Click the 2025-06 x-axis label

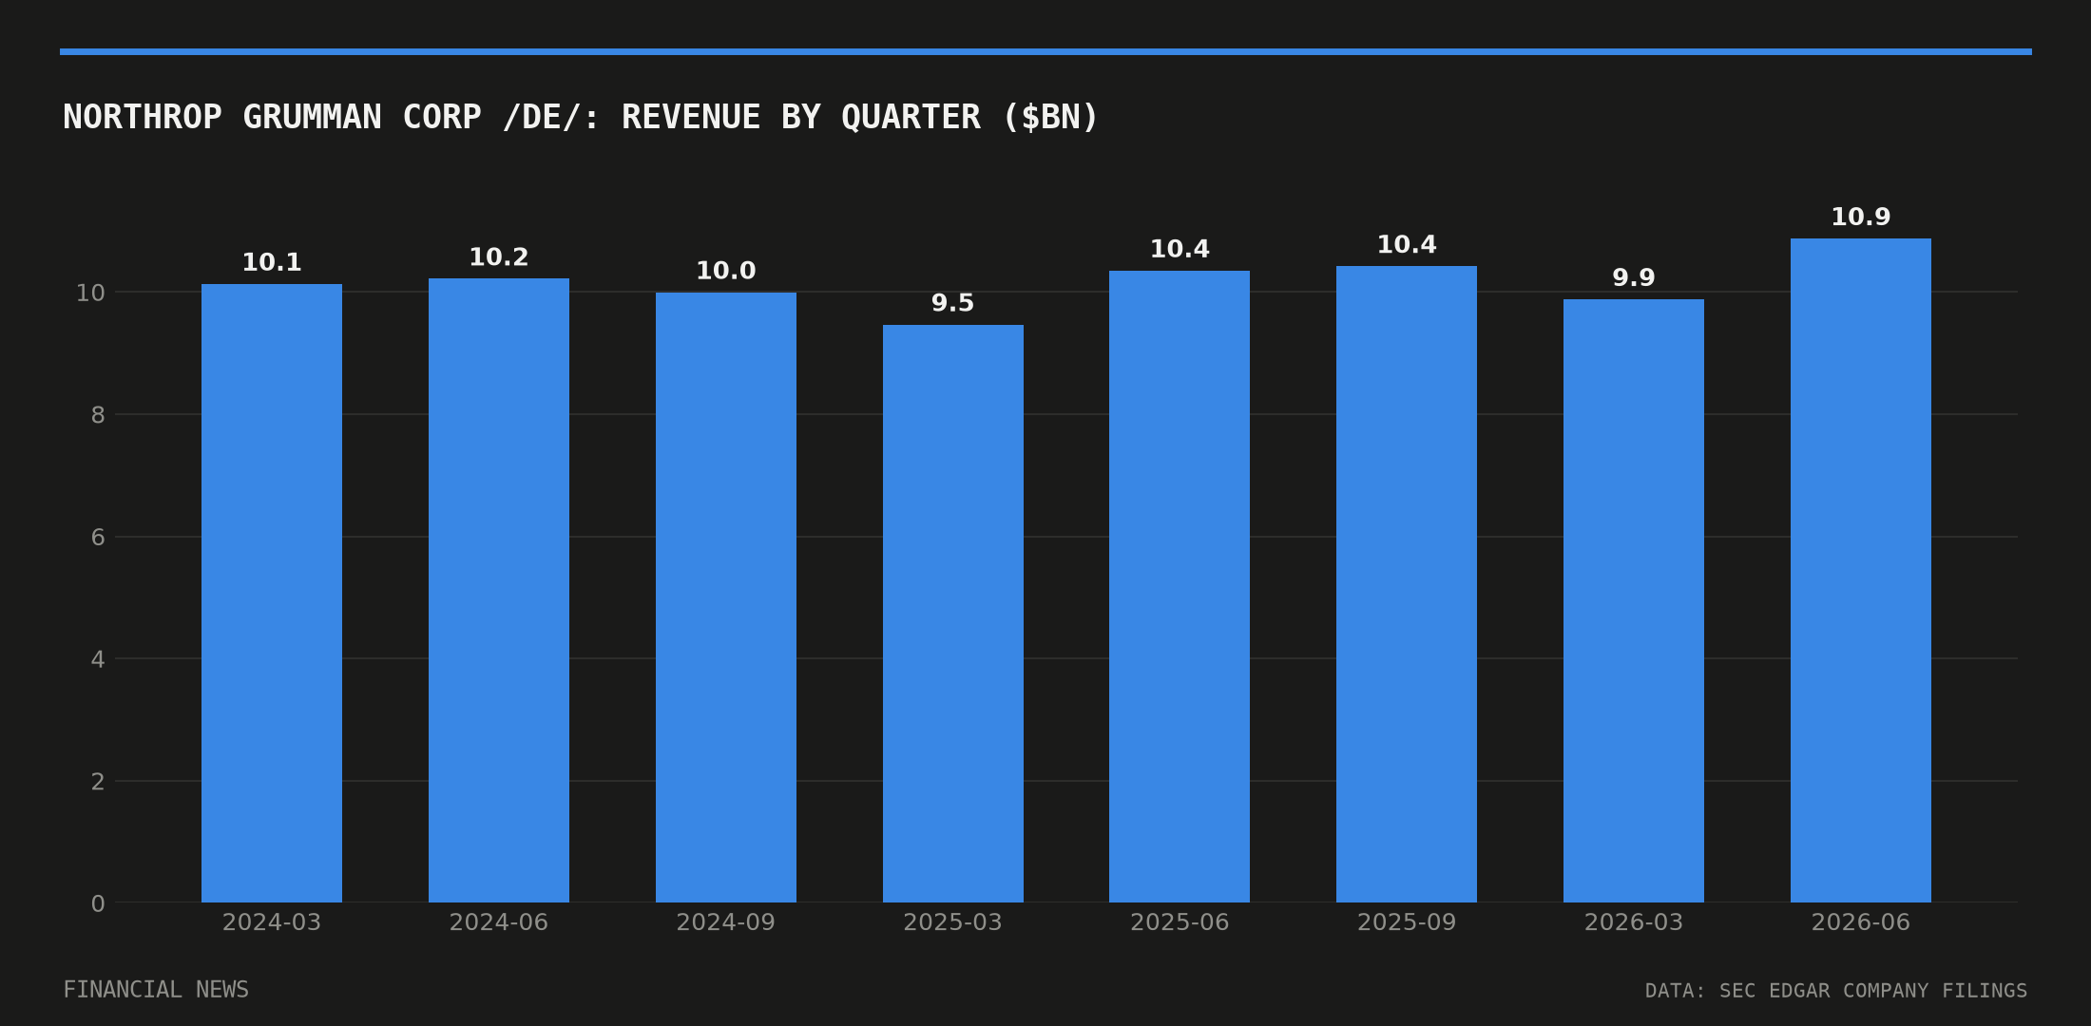tap(1180, 922)
